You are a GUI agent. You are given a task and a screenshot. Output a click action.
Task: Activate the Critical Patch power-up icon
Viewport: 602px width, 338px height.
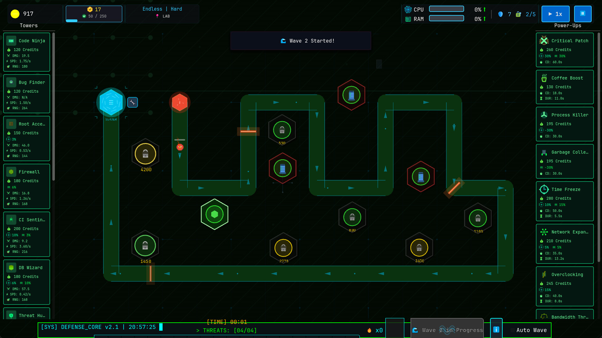(x=544, y=40)
